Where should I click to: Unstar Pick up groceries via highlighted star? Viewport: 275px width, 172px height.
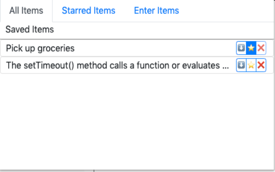251,48
